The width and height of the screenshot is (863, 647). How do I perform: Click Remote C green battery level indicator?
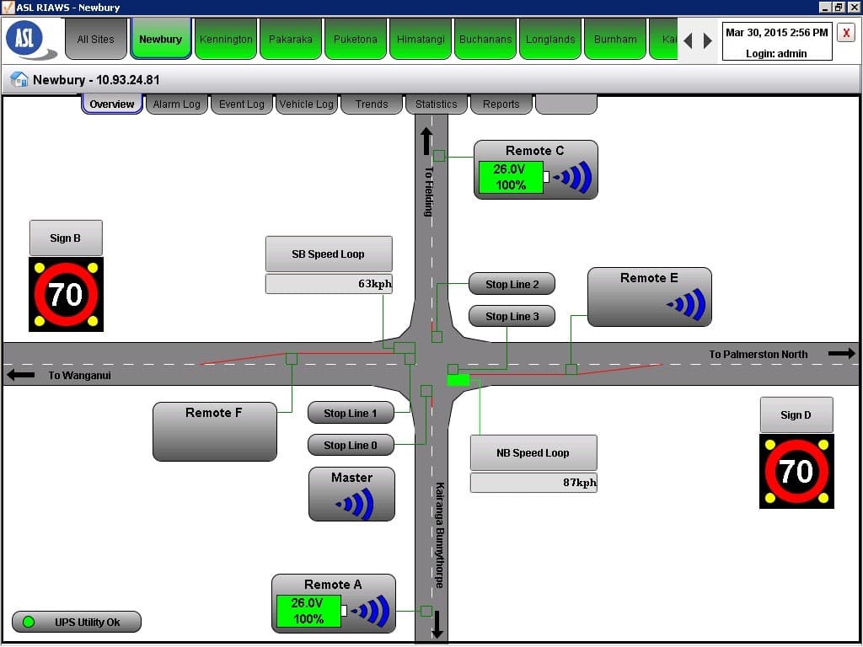click(511, 177)
